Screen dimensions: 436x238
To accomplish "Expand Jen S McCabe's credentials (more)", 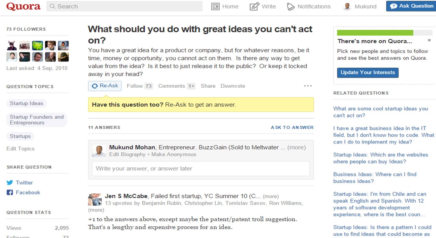I will pos(271,197).
